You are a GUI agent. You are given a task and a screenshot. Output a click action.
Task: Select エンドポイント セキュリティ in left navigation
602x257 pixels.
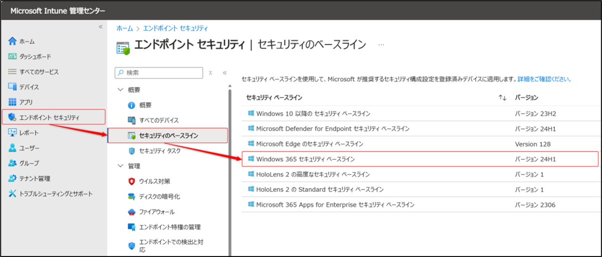[x=54, y=117]
